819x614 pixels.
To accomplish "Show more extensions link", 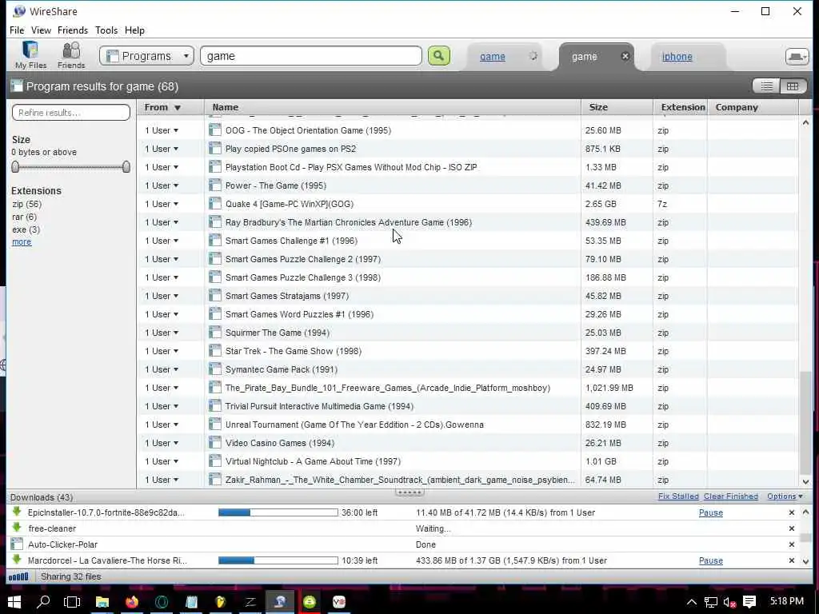I will point(22,241).
